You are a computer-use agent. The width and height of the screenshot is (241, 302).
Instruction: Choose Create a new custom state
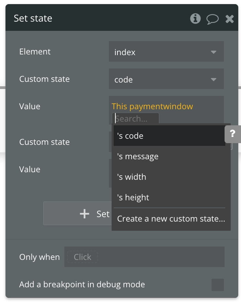(171, 219)
